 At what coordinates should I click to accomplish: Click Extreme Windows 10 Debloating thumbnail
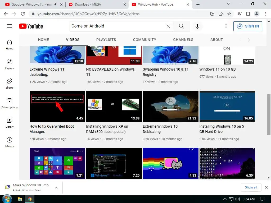tap(171, 106)
